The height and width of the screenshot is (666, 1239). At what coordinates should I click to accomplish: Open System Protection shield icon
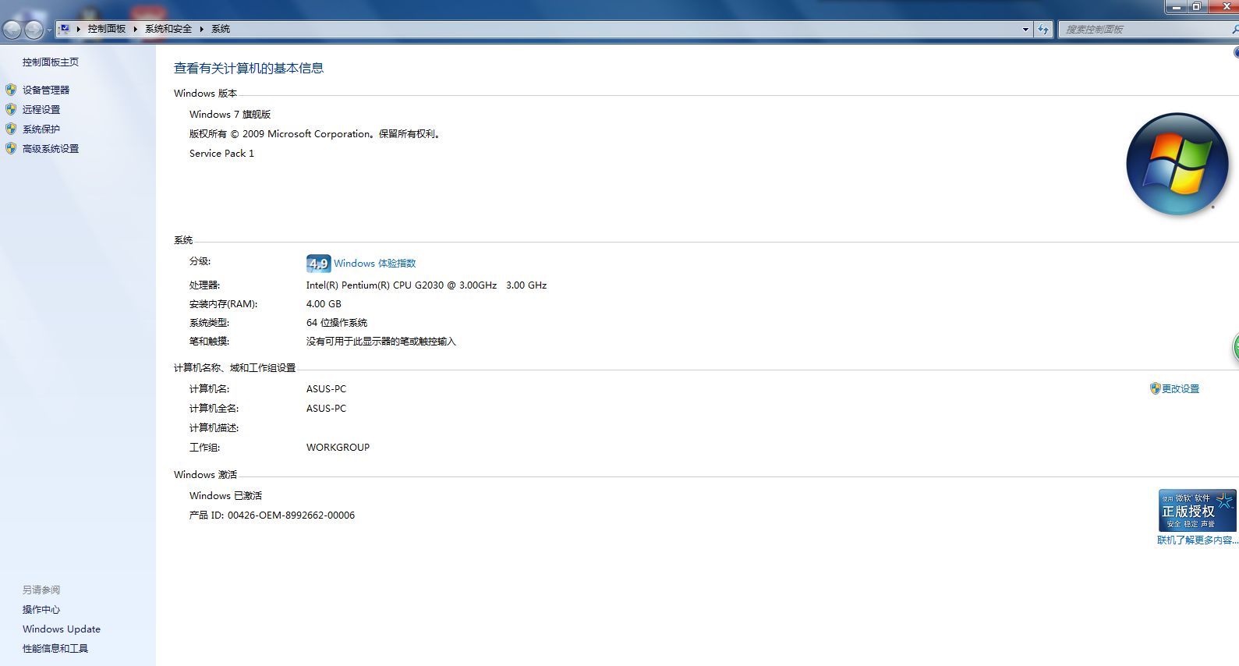(x=11, y=129)
